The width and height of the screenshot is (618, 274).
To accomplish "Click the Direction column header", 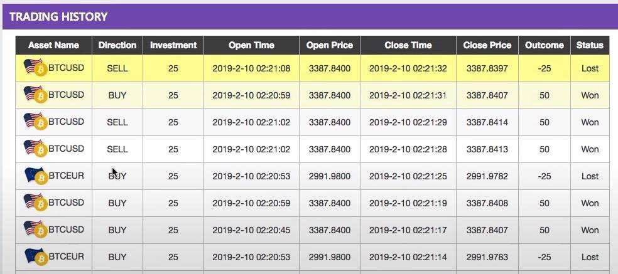I will click(117, 45).
